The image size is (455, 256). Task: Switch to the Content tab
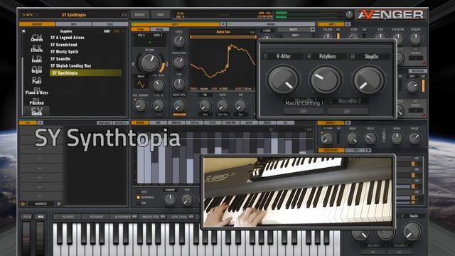(37, 24)
